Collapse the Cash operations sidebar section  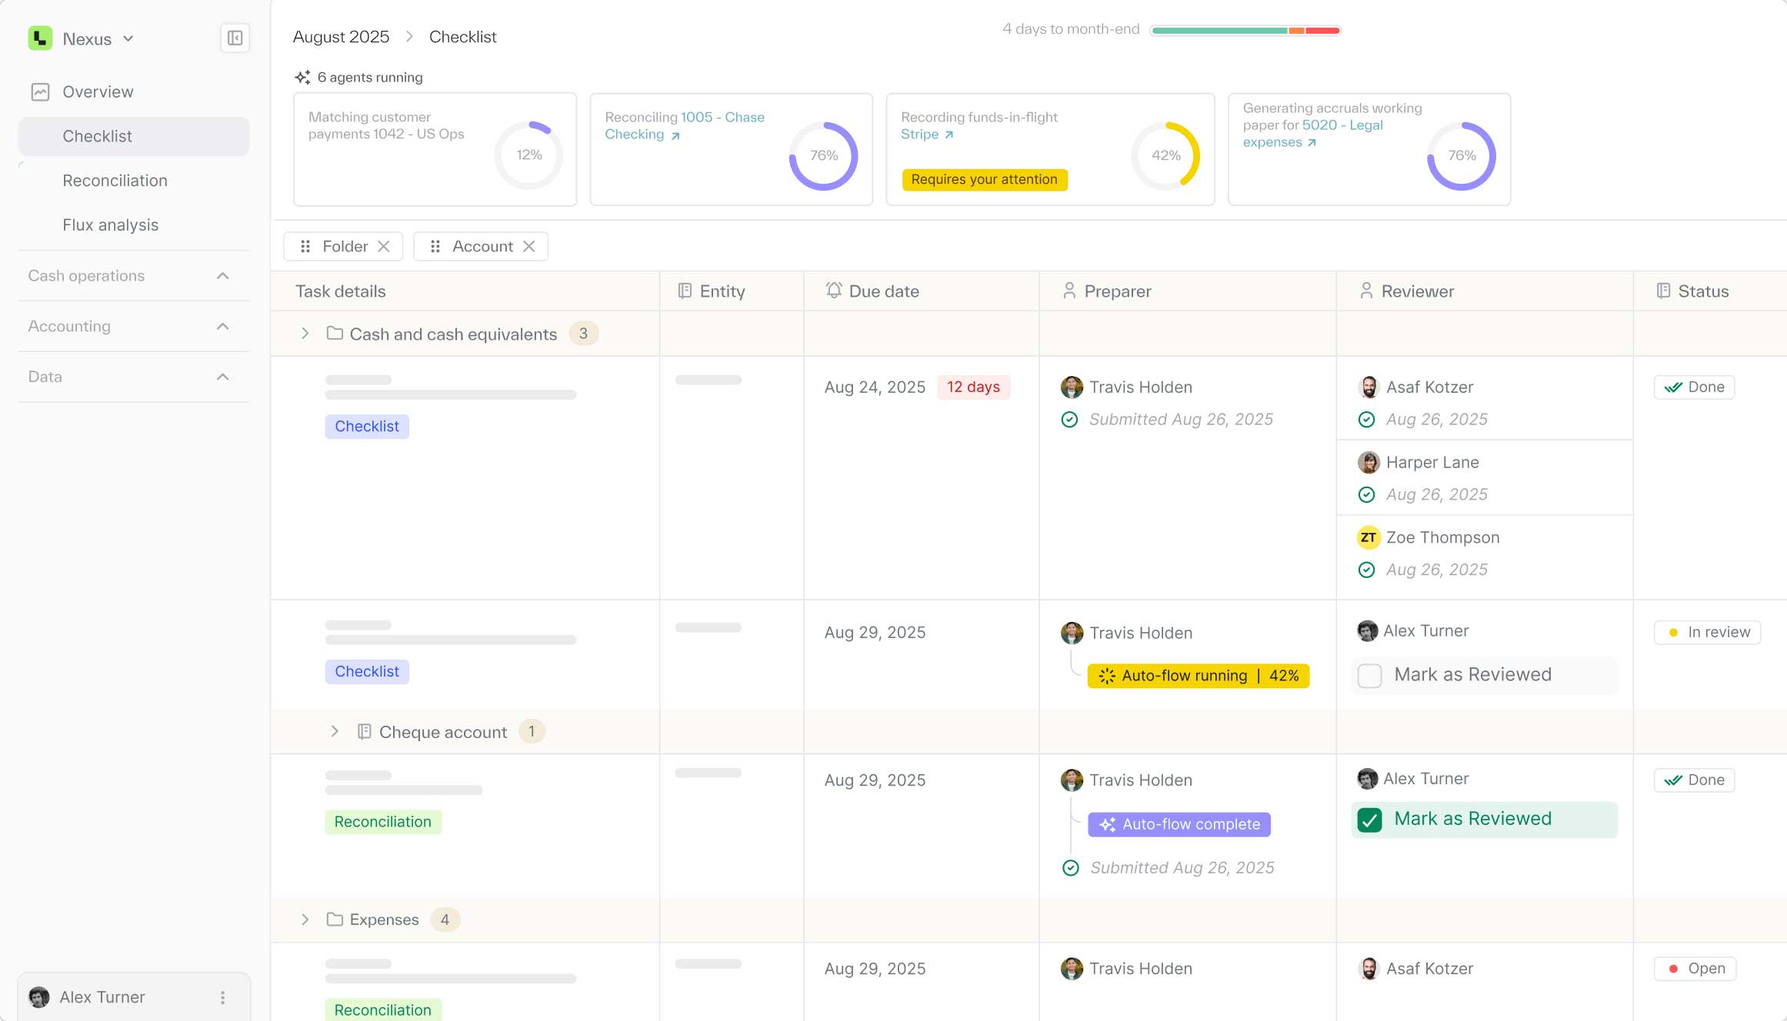222,276
